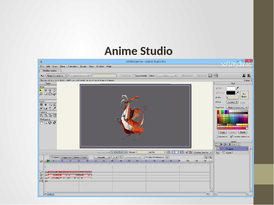Open the Color Plain dropdown
Screen dimensions: 274x205
tap(167, 76)
